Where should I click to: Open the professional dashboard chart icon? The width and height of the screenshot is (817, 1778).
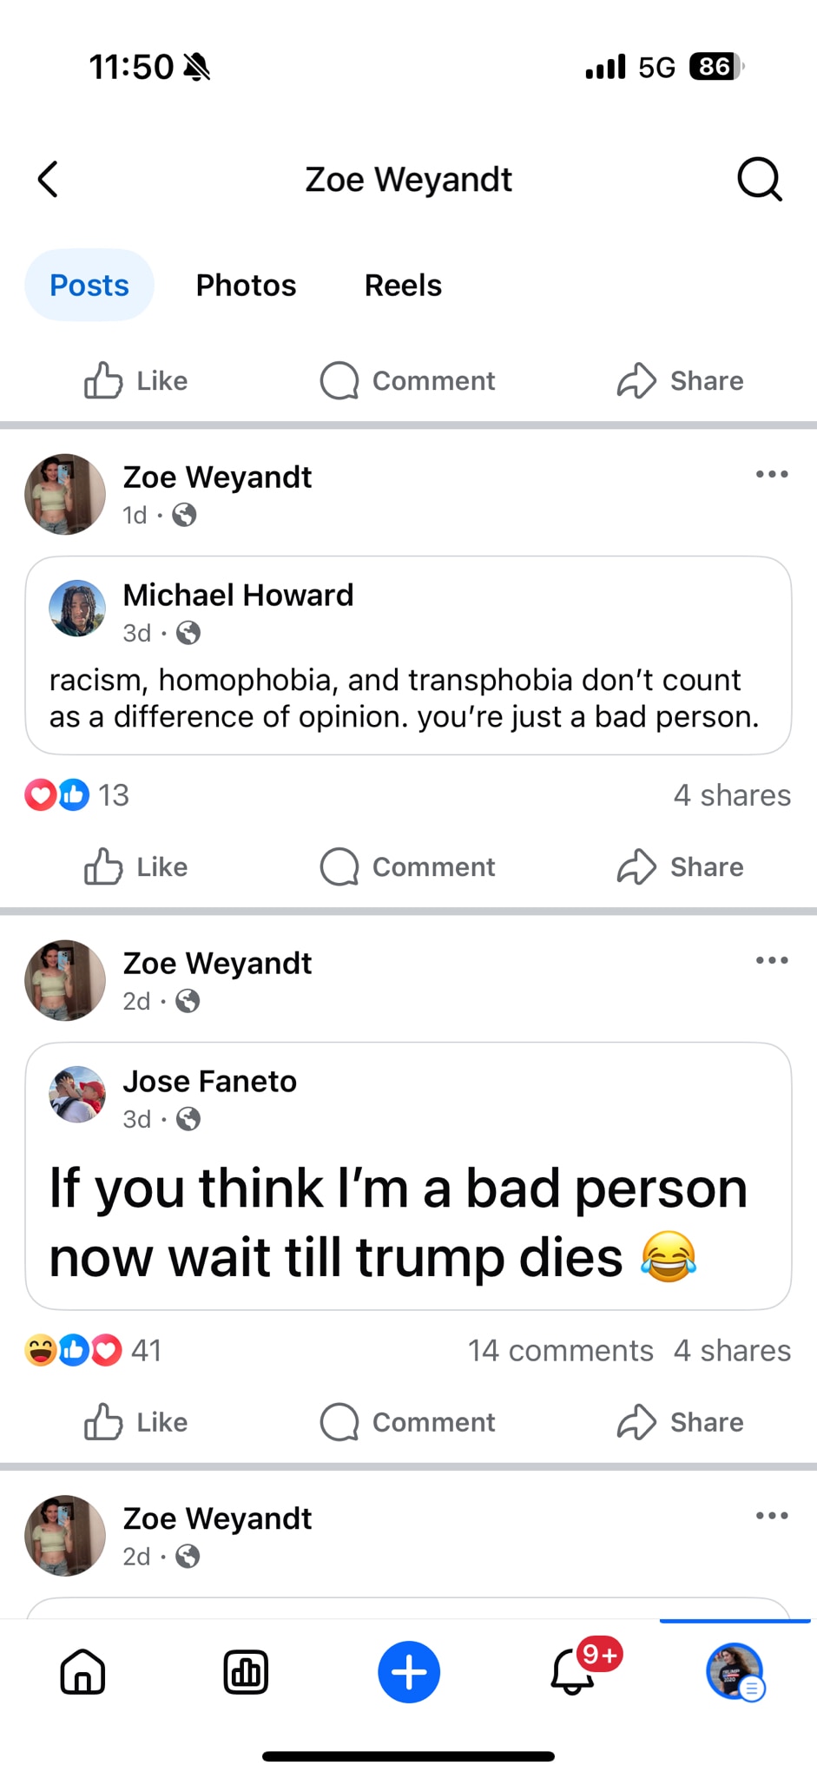246,1672
